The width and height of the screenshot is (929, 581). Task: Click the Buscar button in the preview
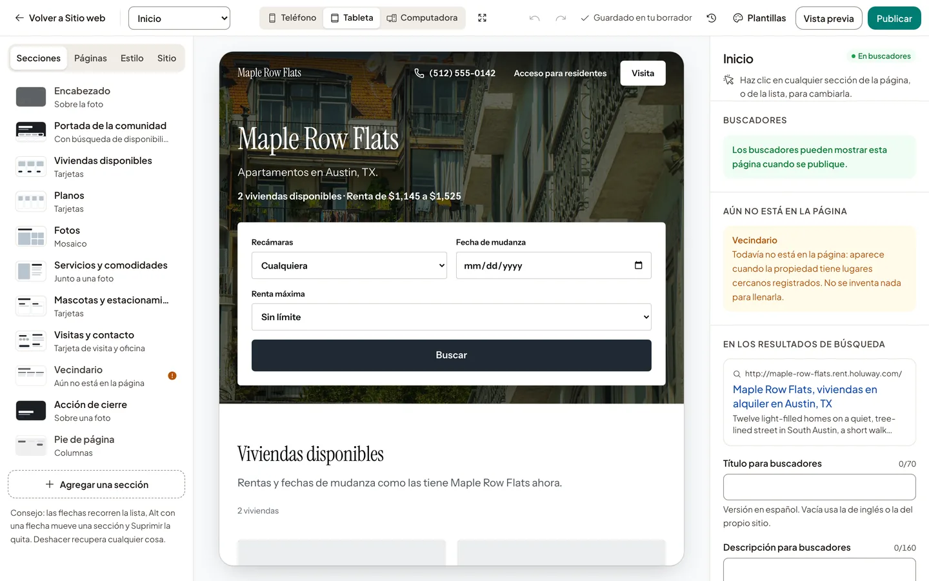coord(452,355)
